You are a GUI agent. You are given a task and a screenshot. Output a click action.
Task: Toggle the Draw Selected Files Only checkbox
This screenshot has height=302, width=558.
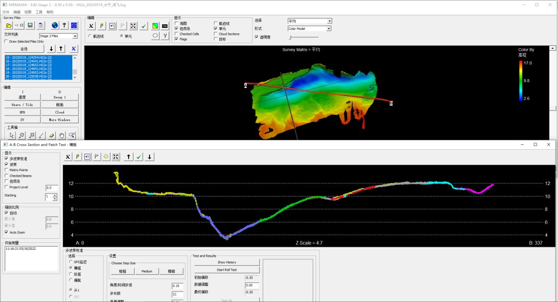coord(6,41)
